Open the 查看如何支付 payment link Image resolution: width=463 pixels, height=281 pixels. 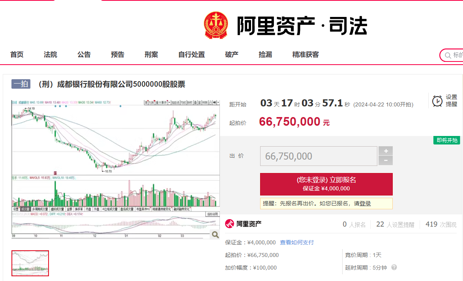[x=297, y=242]
